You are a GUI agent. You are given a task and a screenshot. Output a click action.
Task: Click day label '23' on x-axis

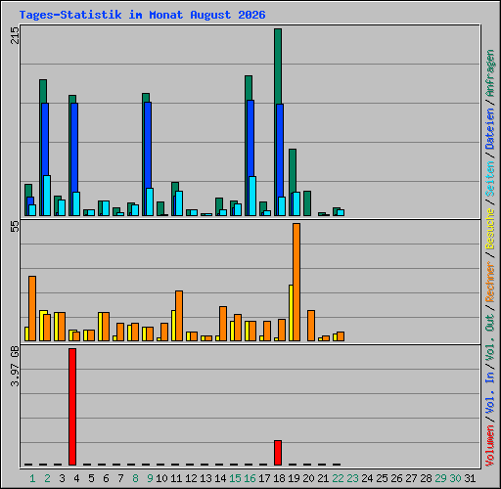pyautogui.click(x=352, y=478)
